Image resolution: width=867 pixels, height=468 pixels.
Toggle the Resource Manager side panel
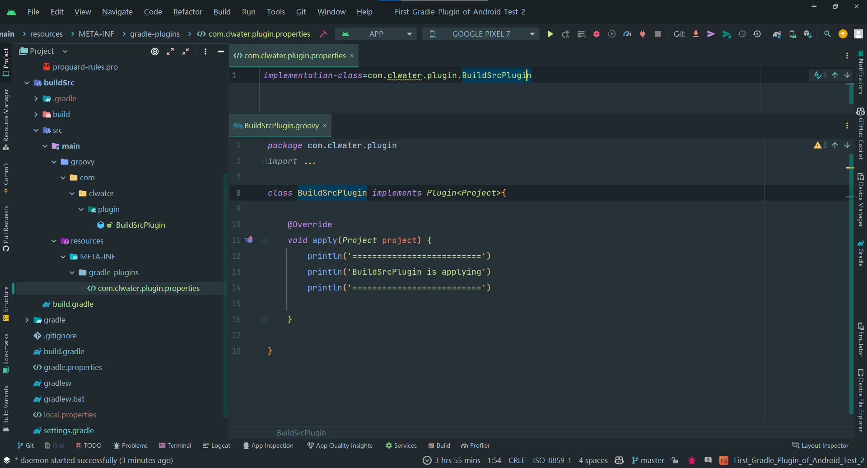coord(6,119)
